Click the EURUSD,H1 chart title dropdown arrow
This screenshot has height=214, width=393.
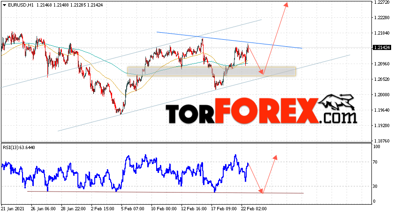click(4, 5)
